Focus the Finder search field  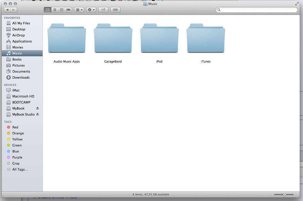tap(257, 10)
